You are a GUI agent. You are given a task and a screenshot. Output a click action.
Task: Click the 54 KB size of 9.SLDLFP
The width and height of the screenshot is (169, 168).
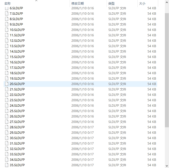(152, 24)
